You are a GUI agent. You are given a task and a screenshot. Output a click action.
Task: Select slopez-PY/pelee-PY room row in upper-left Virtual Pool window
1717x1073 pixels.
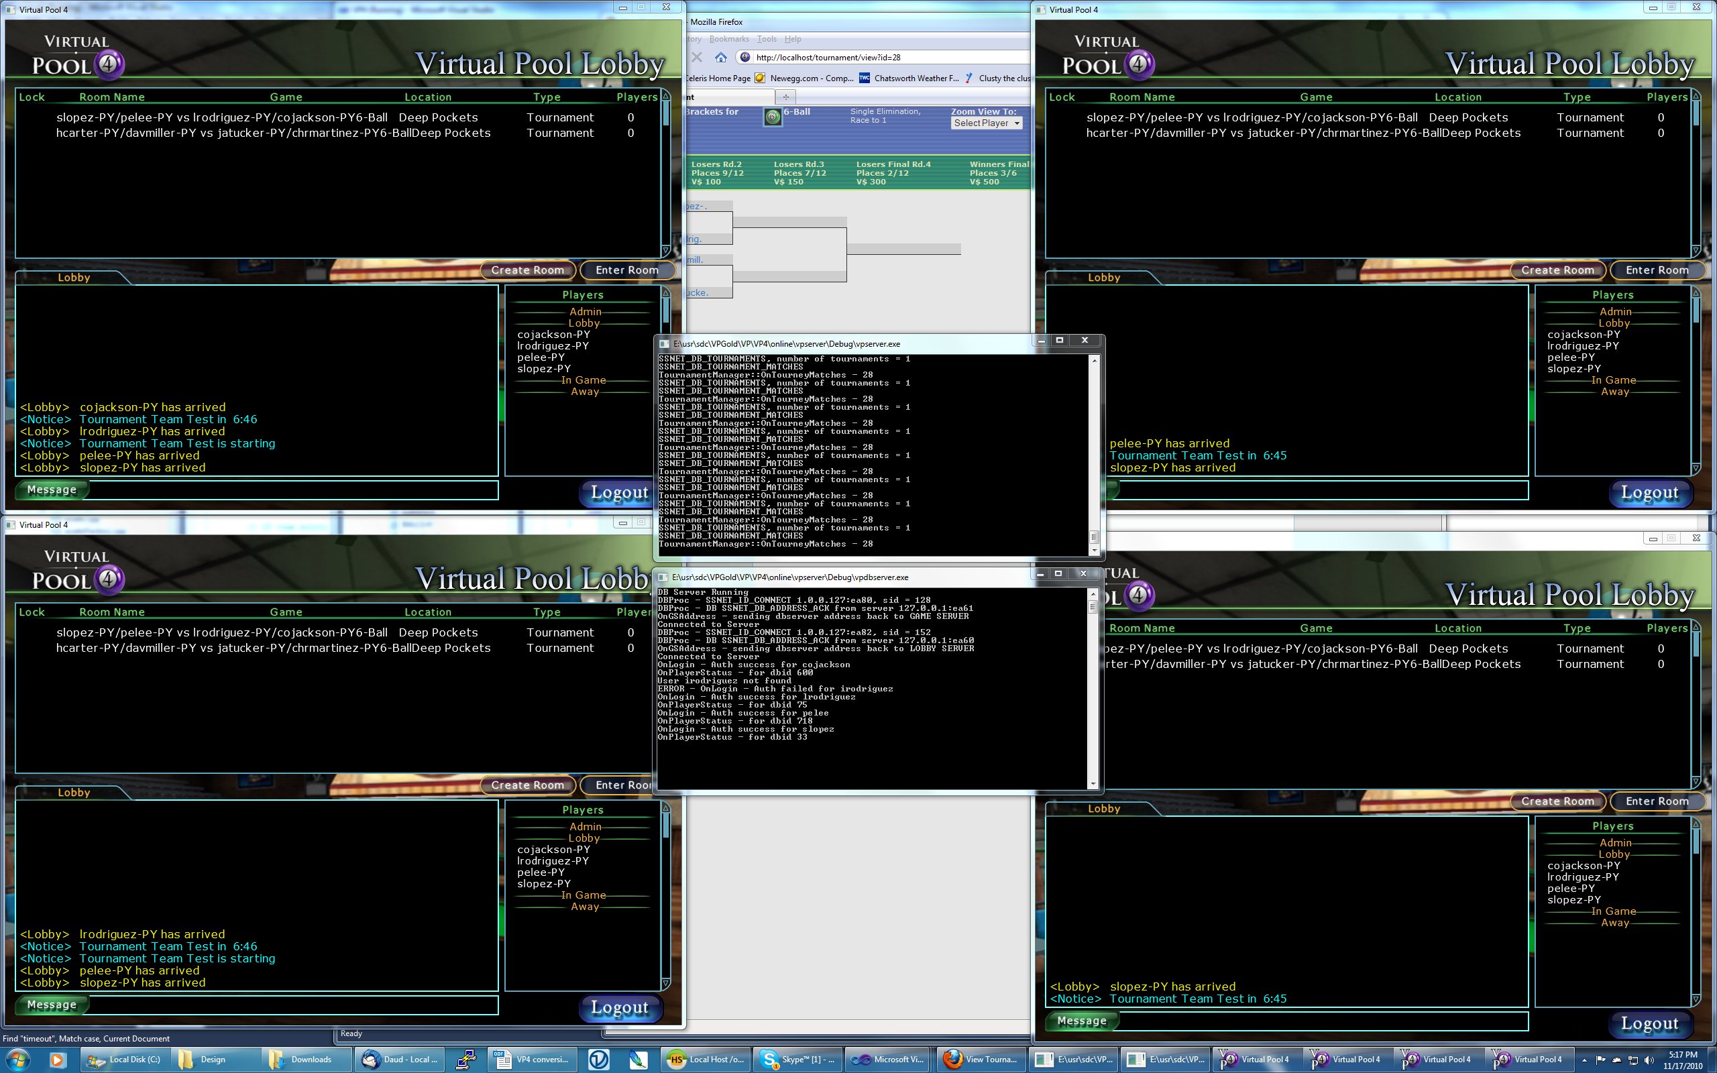[345, 117]
